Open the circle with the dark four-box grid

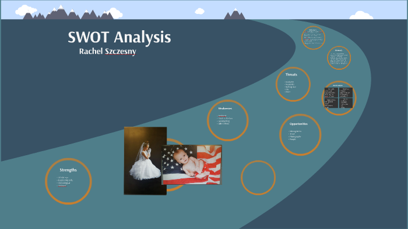(339, 98)
